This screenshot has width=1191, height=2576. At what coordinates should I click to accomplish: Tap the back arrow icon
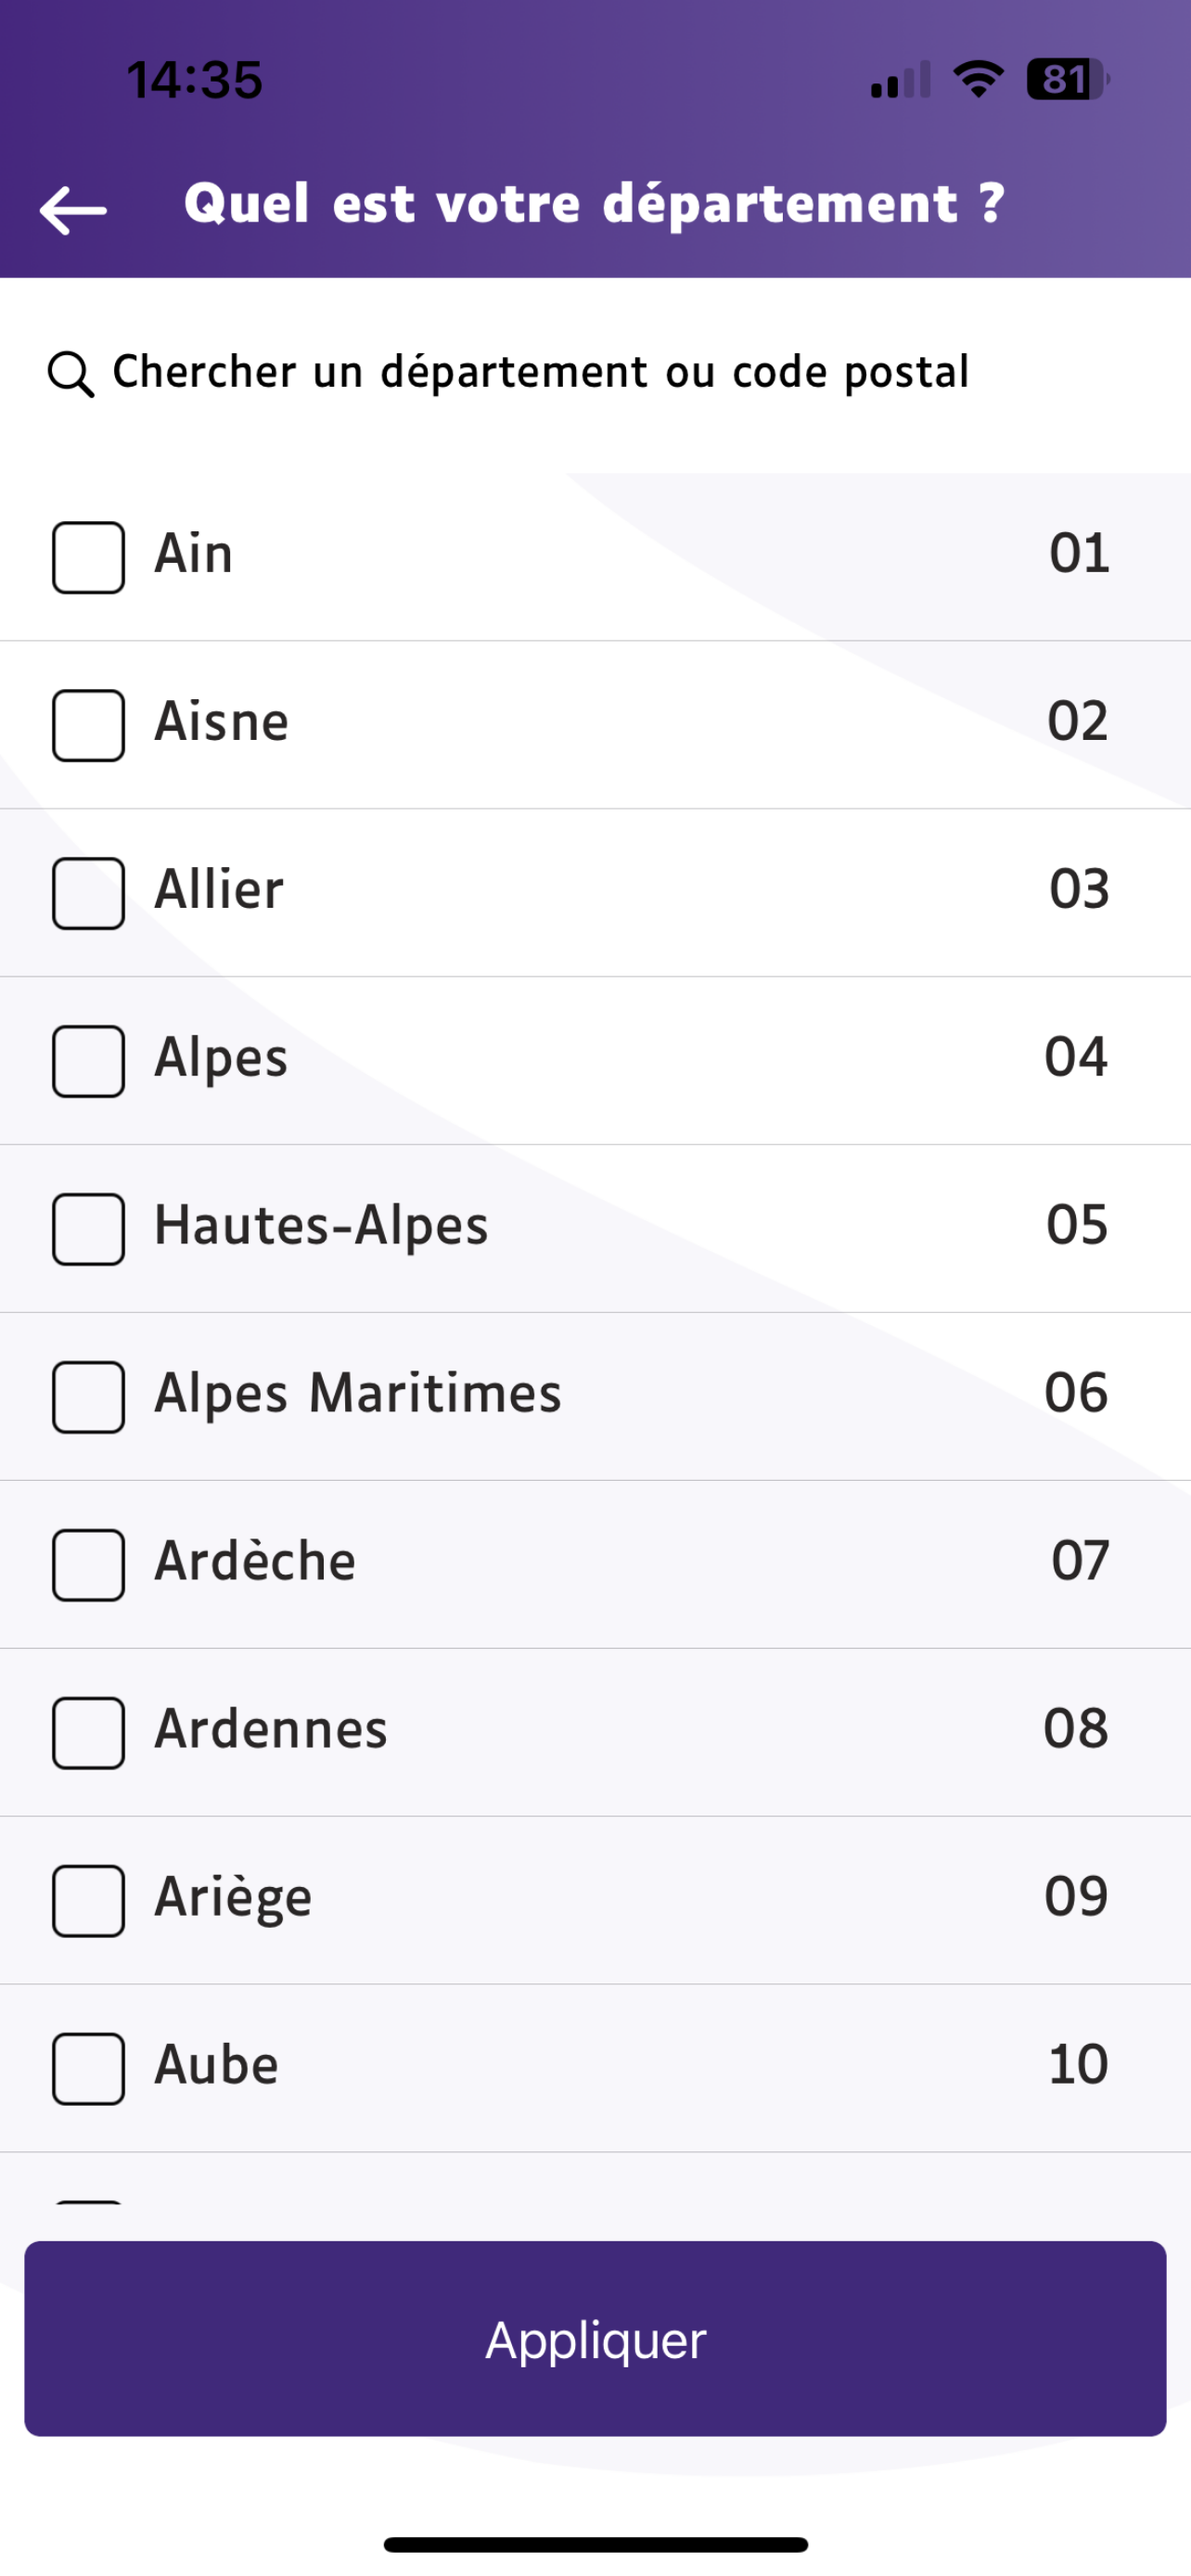pyautogui.click(x=73, y=210)
